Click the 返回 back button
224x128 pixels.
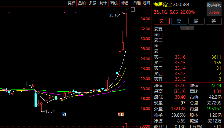coord(146,3)
